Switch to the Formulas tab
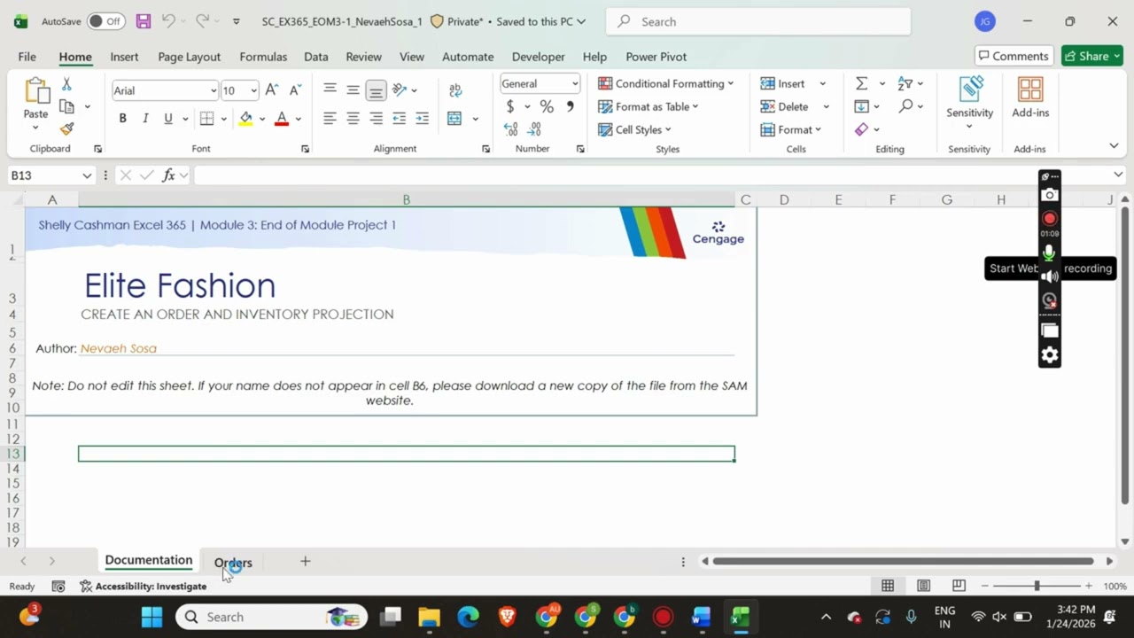Viewport: 1134px width, 638px height. tap(263, 56)
